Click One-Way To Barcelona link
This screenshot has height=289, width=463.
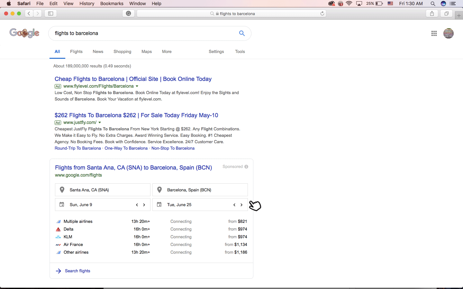126,148
